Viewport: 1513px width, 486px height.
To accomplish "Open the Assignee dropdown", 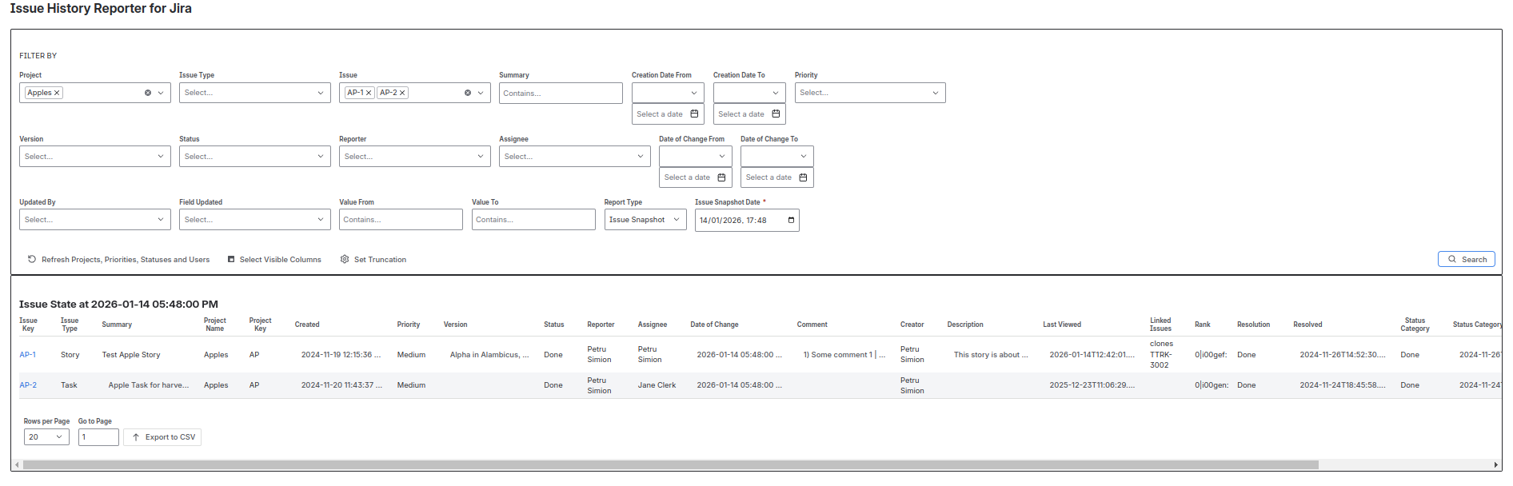I will pos(575,157).
